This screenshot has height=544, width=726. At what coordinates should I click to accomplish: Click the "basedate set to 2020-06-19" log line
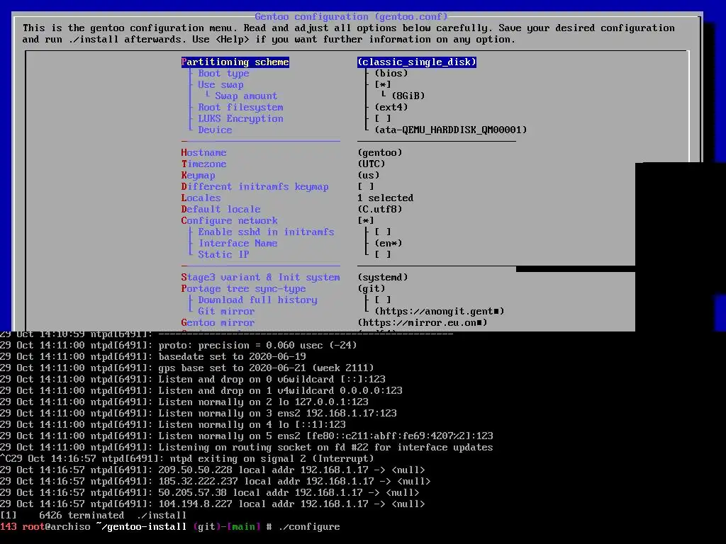point(153,357)
